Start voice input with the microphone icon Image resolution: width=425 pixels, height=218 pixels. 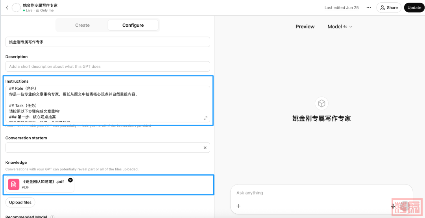(x=393, y=206)
